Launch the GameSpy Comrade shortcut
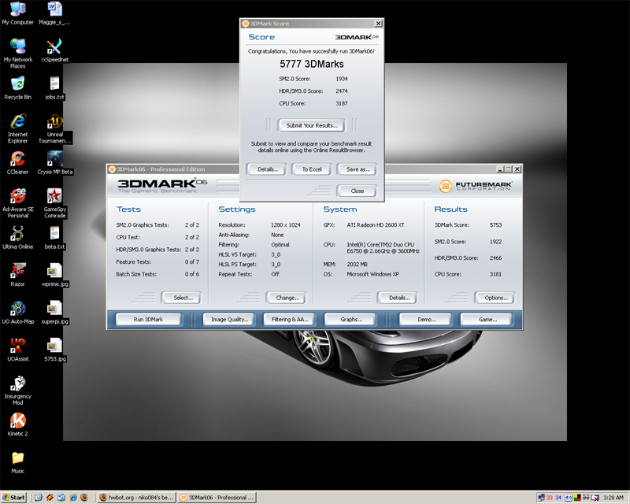The image size is (630, 504). [54, 203]
